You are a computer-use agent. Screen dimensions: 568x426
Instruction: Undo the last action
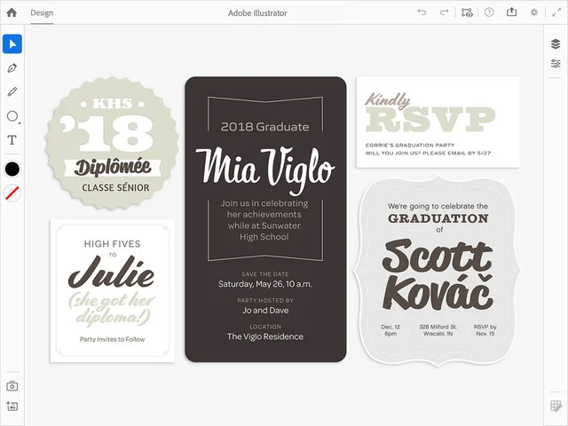click(422, 12)
